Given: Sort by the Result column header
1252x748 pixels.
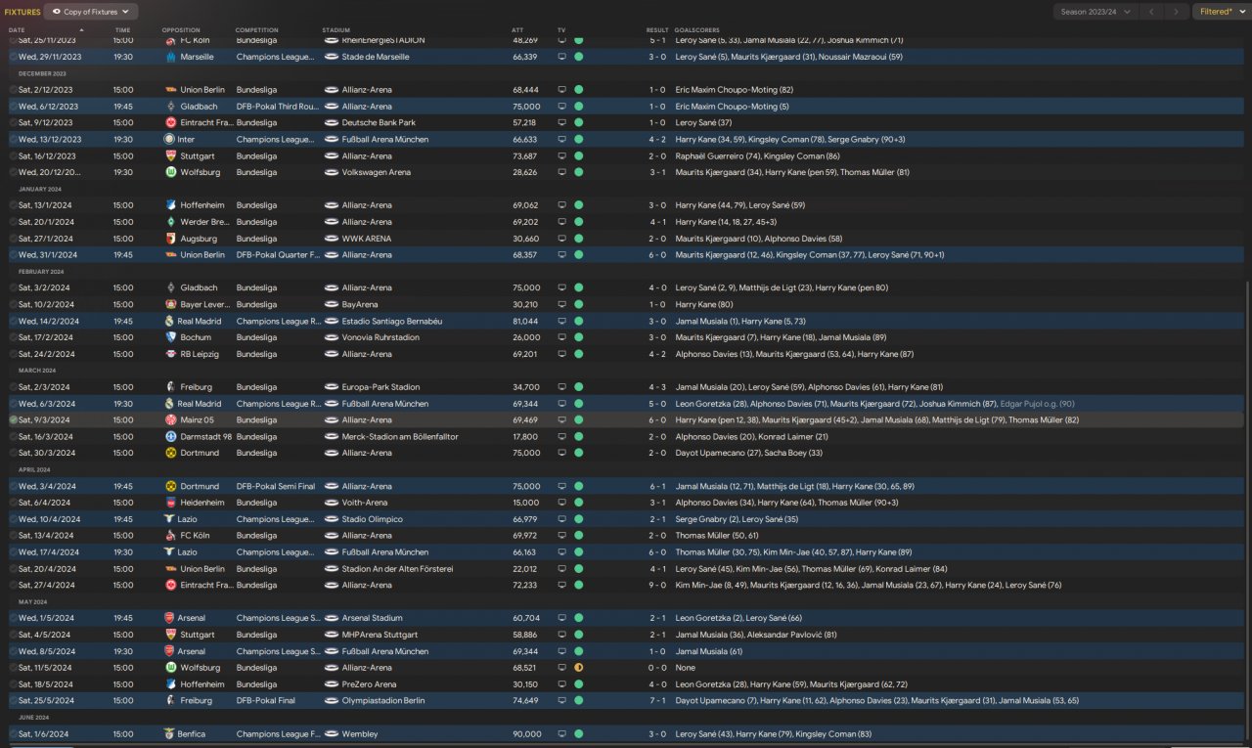Looking at the screenshot, I should click(657, 30).
